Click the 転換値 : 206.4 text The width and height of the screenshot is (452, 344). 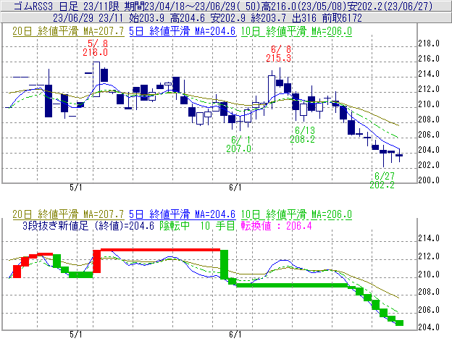click(277, 225)
